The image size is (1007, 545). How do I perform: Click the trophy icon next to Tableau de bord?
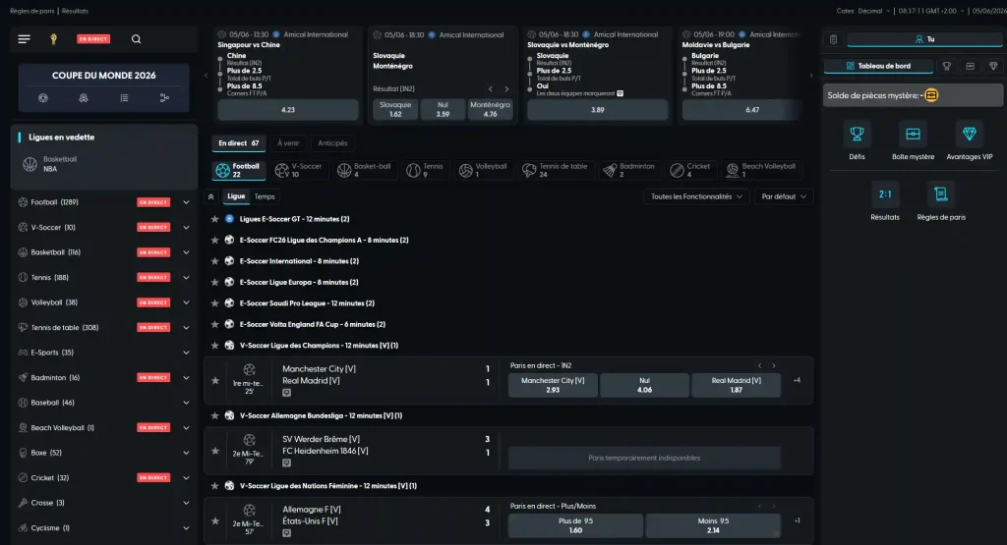[947, 66]
